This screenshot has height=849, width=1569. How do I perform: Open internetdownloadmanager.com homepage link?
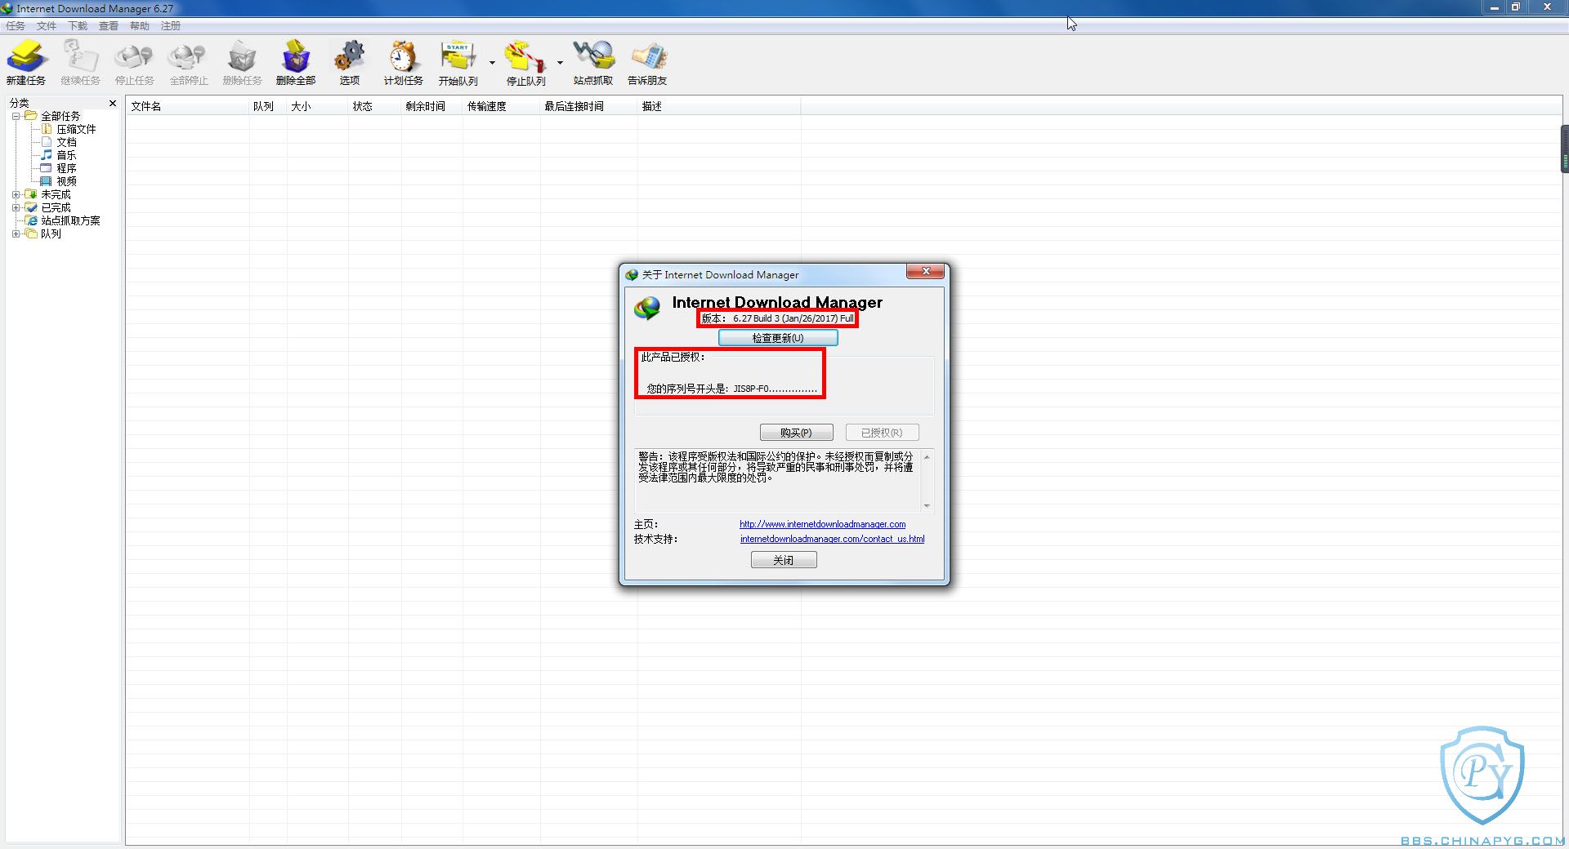(822, 524)
